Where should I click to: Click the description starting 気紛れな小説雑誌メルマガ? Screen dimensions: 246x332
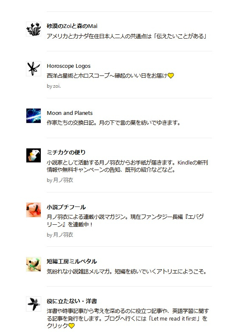[x=127, y=271]
